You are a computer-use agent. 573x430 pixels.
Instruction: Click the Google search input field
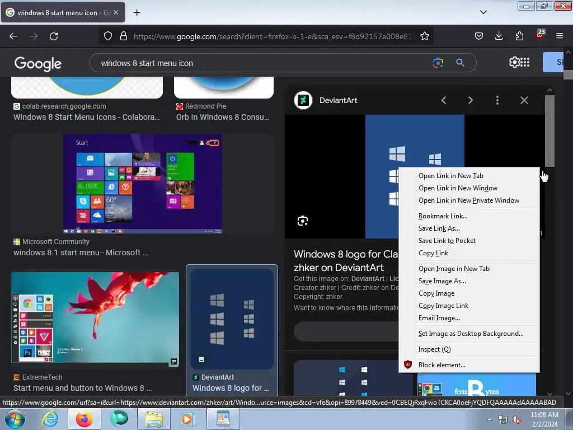click(x=263, y=63)
